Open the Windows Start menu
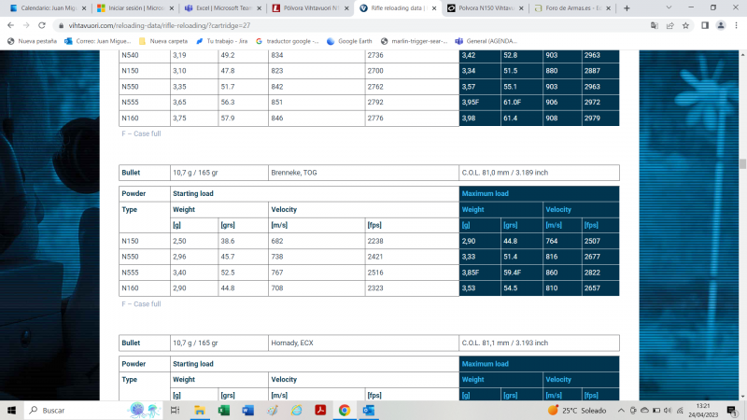Screen dimensions: 747x420 (10, 410)
